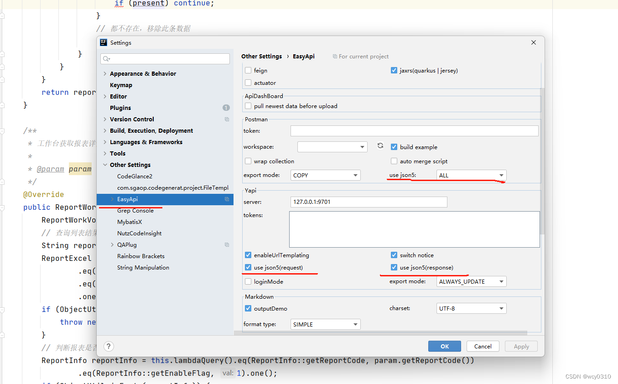Uncheck build example option

[x=394, y=147]
